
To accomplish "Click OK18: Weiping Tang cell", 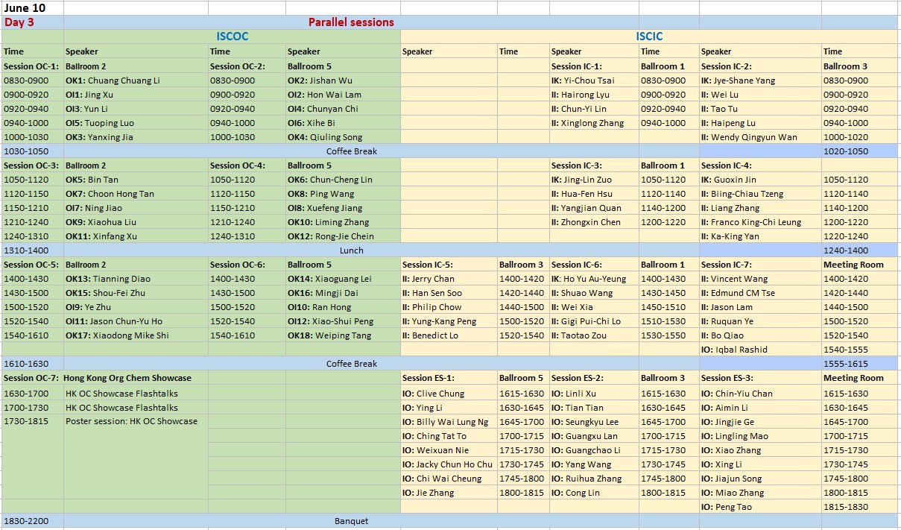I will pyautogui.click(x=343, y=335).
